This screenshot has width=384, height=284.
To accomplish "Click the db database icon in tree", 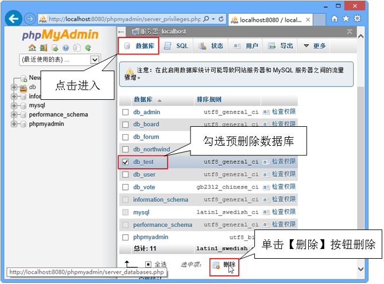I will [x=24, y=88].
